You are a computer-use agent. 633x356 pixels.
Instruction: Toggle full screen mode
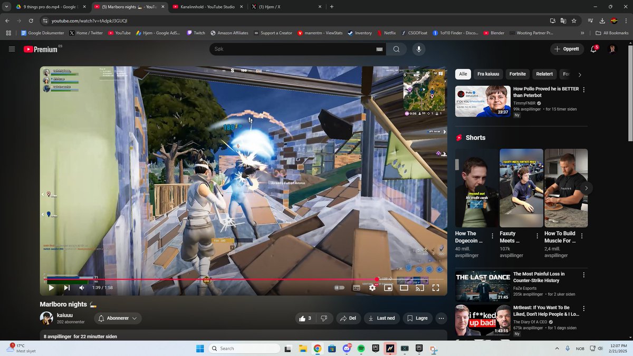click(x=436, y=287)
